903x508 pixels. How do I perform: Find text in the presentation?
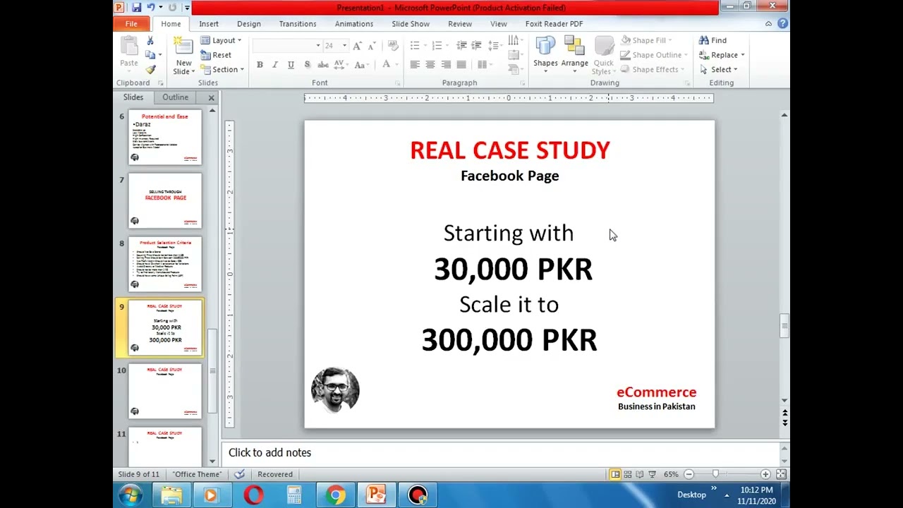point(713,40)
